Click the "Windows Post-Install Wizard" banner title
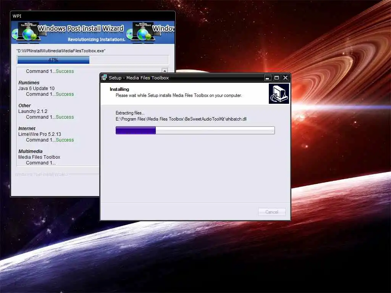Screen dimensions: 391x293 click(81, 28)
